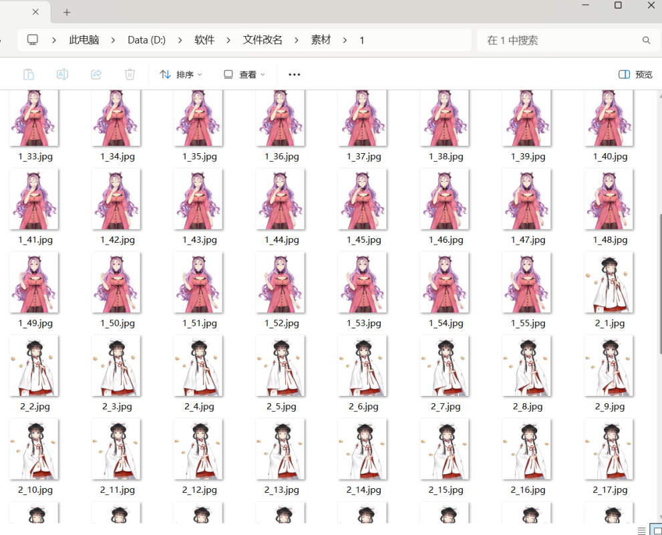Expand chevron after Data (D:)
The width and height of the screenshot is (662, 535).
(x=180, y=40)
